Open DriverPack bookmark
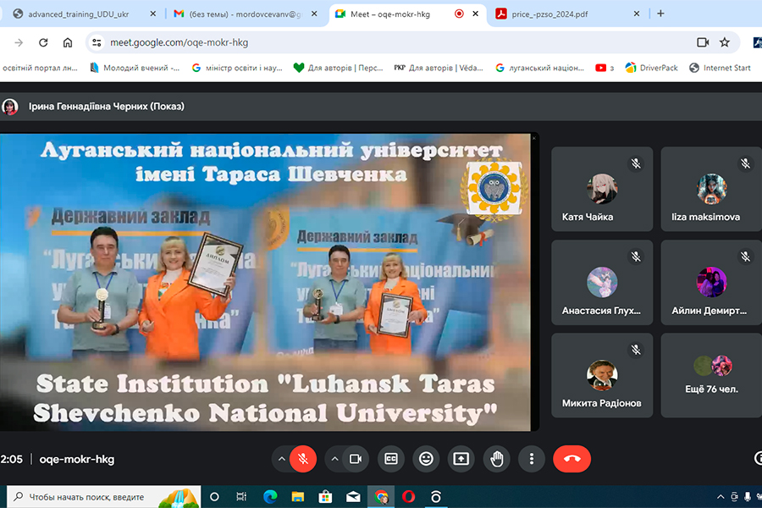This screenshot has width=762, height=508. 651,68
